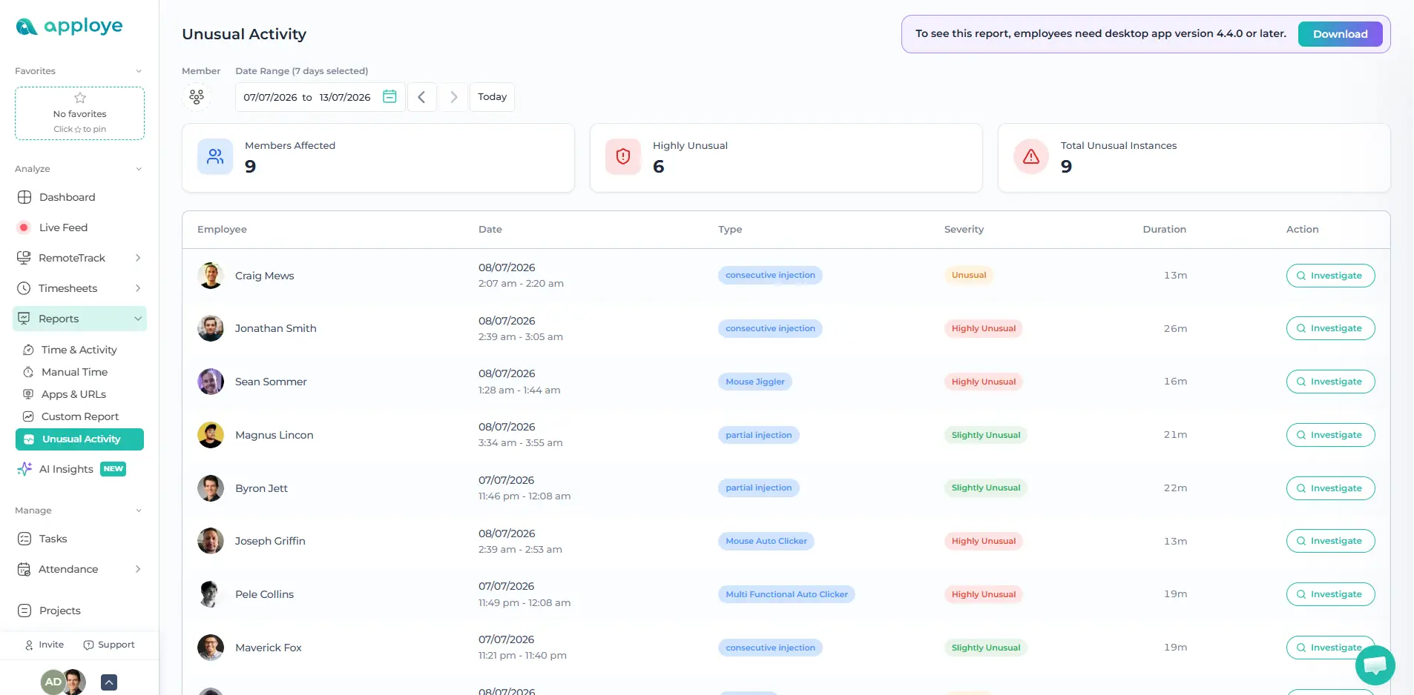Investigate Joseph Griffin activity

click(1330, 541)
